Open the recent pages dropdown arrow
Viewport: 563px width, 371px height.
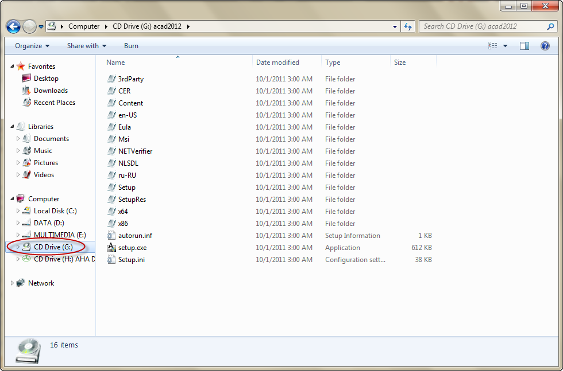tap(41, 27)
